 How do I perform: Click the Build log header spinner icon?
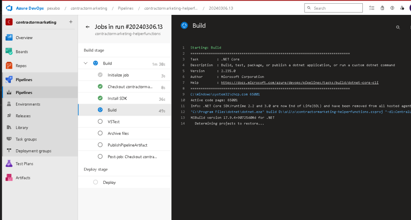click(184, 25)
